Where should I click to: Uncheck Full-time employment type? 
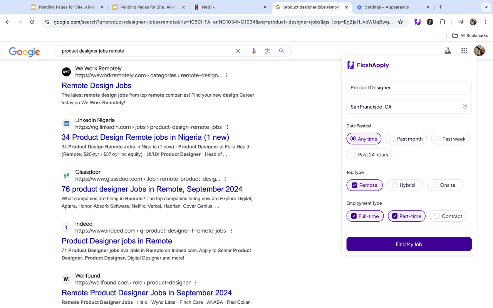(x=365, y=216)
